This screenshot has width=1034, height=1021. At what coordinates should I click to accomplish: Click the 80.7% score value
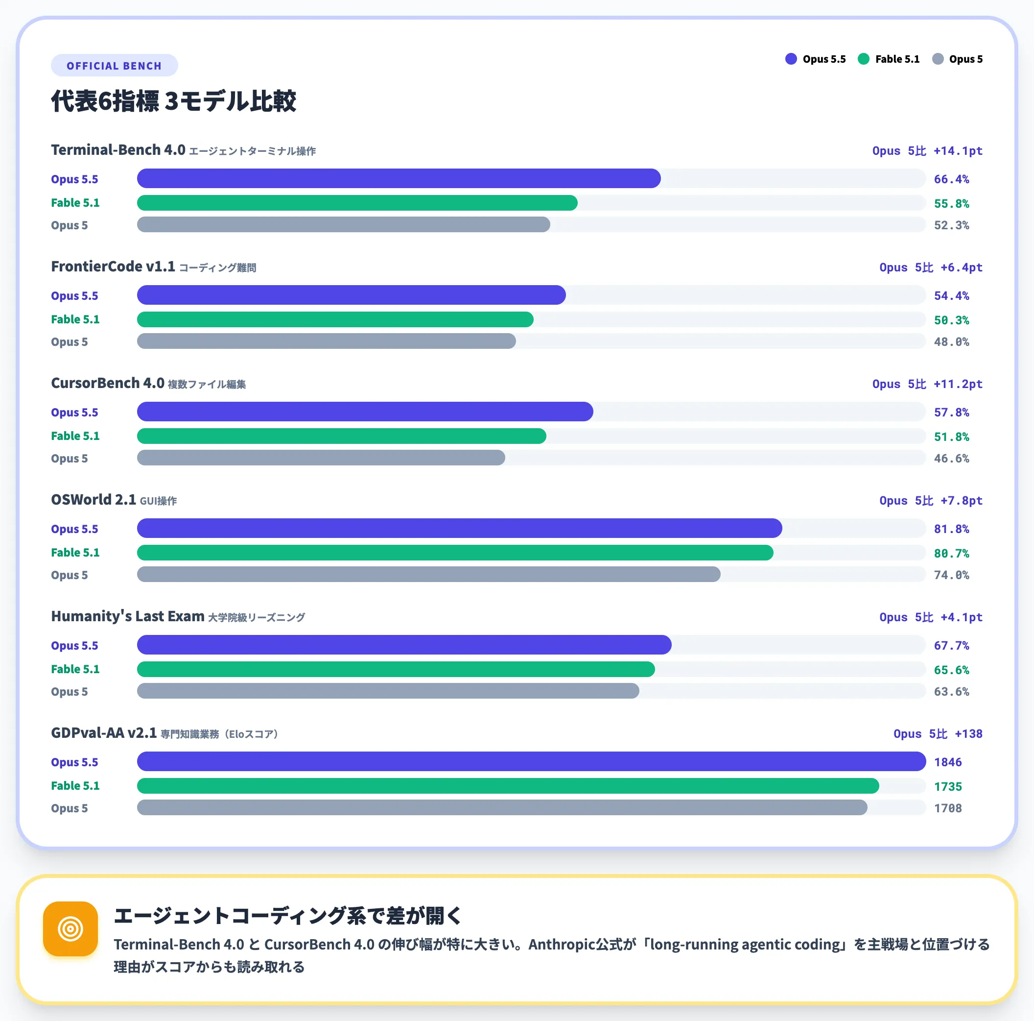click(x=952, y=553)
